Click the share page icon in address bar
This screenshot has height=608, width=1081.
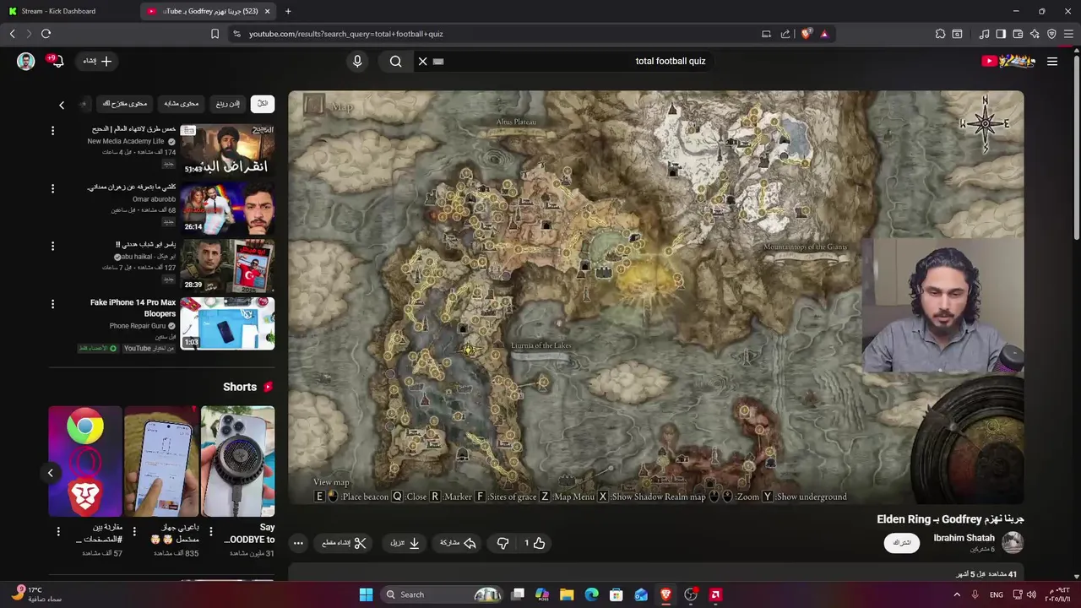click(x=785, y=34)
